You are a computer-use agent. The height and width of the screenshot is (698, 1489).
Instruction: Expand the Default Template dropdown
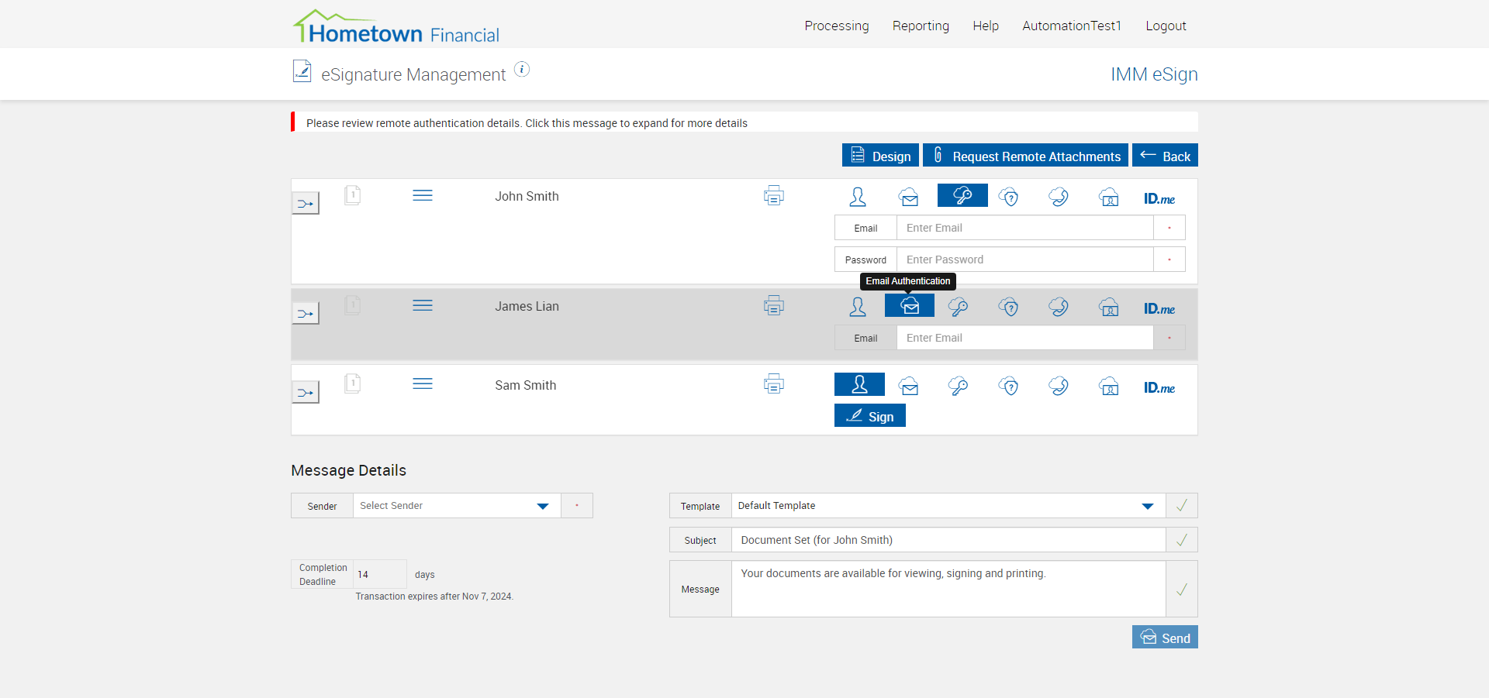click(x=948, y=506)
